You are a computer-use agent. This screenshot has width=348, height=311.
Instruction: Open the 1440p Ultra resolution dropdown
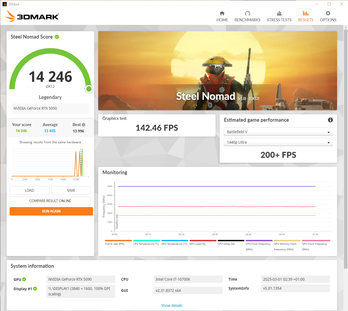point(278,142)
